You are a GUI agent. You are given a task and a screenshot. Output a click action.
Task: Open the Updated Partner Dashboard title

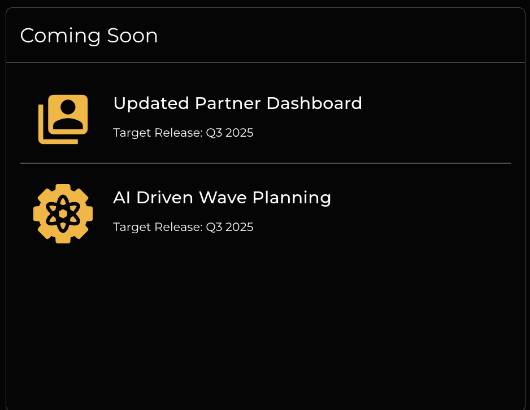click(x=237, y=103)
